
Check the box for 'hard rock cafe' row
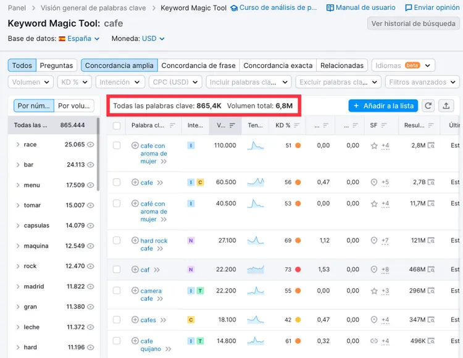pyautogui.click(x=117, y=240)
